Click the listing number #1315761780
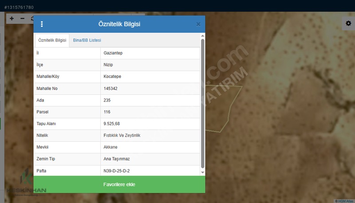The width and height of the screenshot is (355, 203). pyautogui.click(x=19, y=8)
